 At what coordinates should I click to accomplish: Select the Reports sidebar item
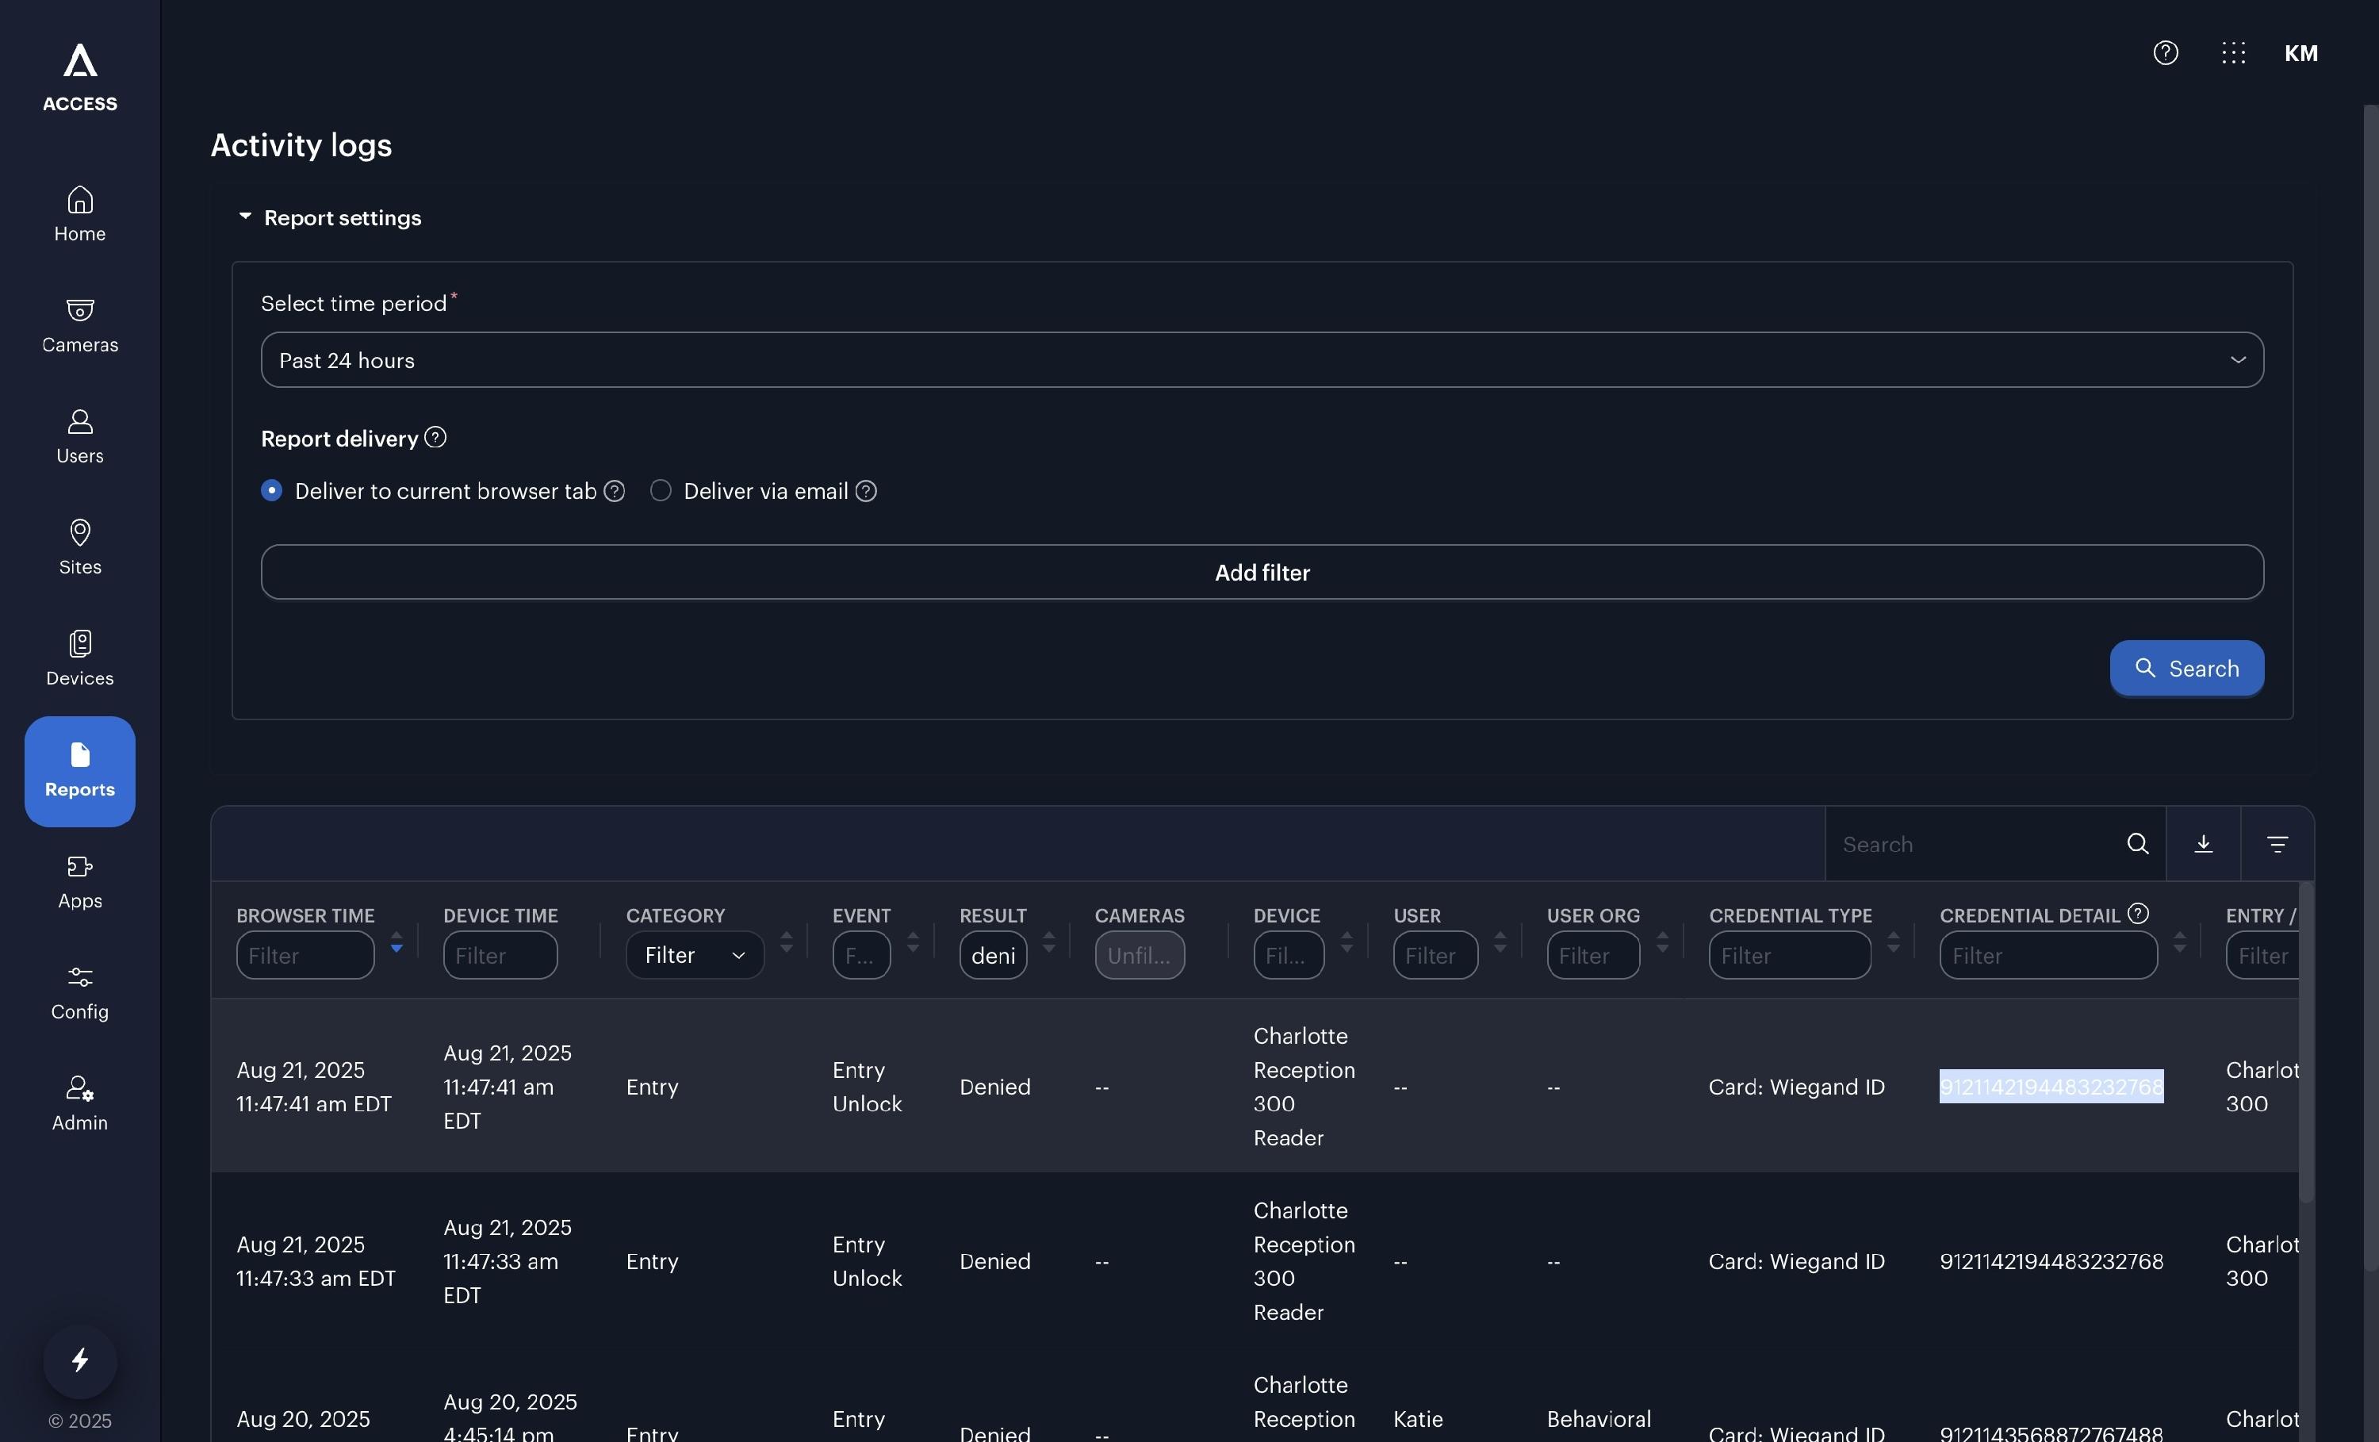pyautogui.click(x=80, y=771)
